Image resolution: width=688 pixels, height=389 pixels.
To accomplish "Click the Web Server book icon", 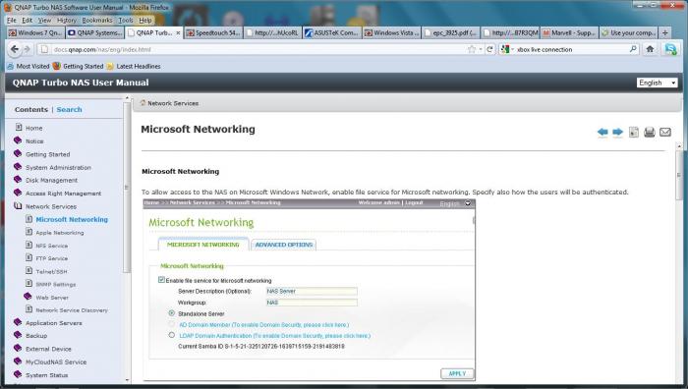I will 28,297.
